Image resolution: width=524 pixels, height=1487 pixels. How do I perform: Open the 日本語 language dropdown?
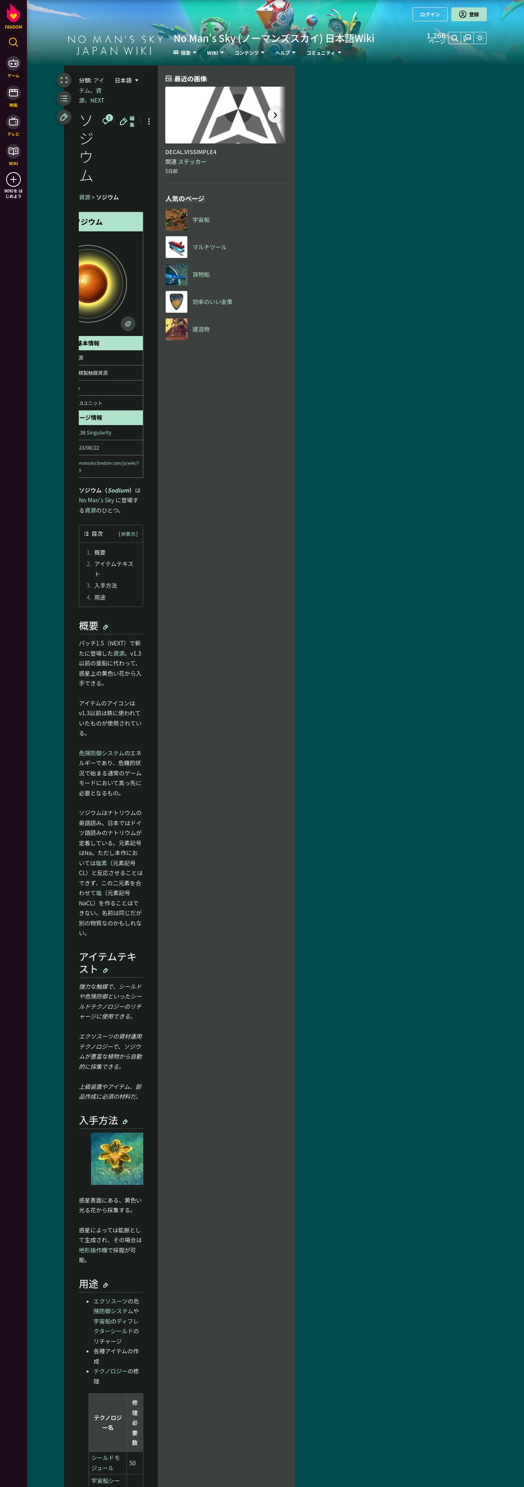pos(127,80)
